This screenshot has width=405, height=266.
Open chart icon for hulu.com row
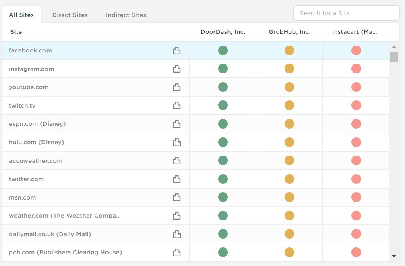click(177, 142)
